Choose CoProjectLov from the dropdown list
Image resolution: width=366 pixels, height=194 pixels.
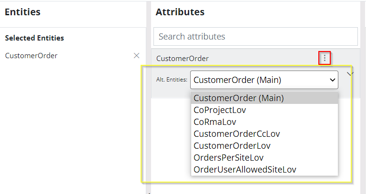pyautogui.click(x=220, y=110)
